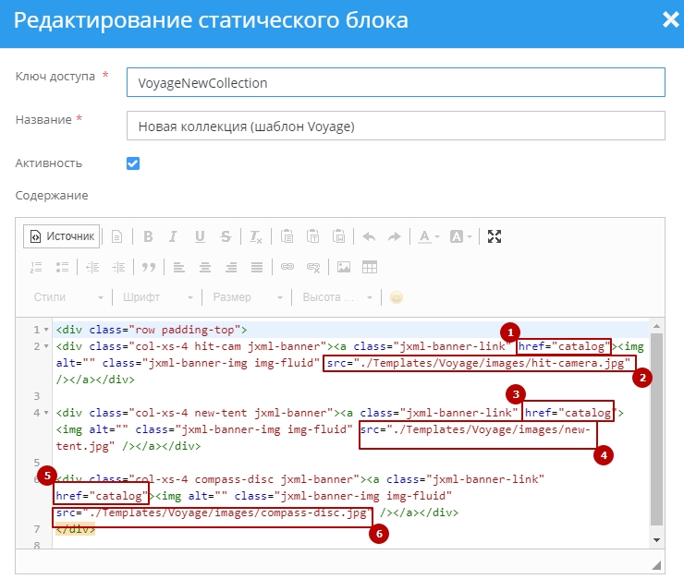Open the Стили dropdown

coord(67,297)
